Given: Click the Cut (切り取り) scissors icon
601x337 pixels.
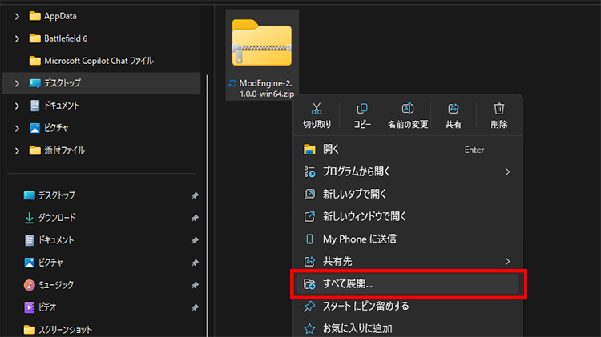Looking at the screenshot, I should click(317, 109).
